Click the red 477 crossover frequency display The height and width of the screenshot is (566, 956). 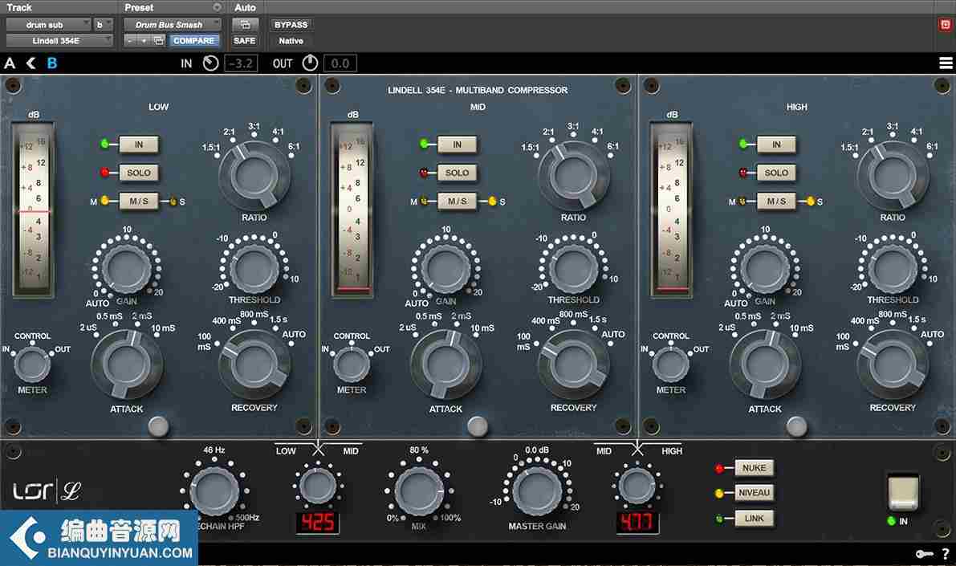point(637,522)
